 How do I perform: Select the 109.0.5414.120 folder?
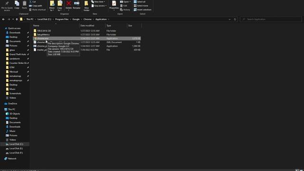click(x=86, y=31)
